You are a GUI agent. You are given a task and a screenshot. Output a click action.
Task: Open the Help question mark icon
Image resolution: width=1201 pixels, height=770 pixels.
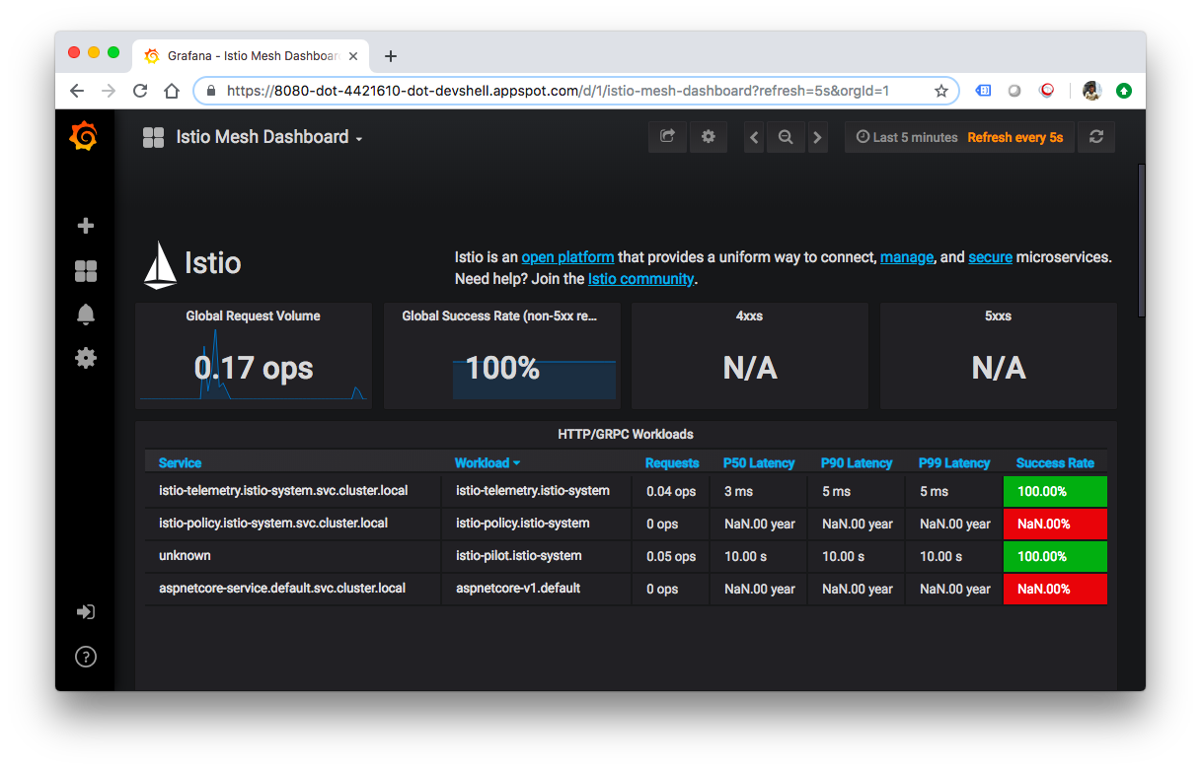86,657
